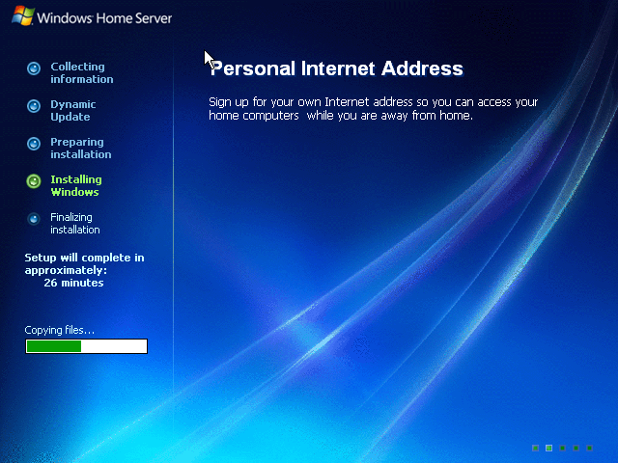Click the Collecting information step bullet icon
Screen dimensions: 618x463
click(34, 68)
